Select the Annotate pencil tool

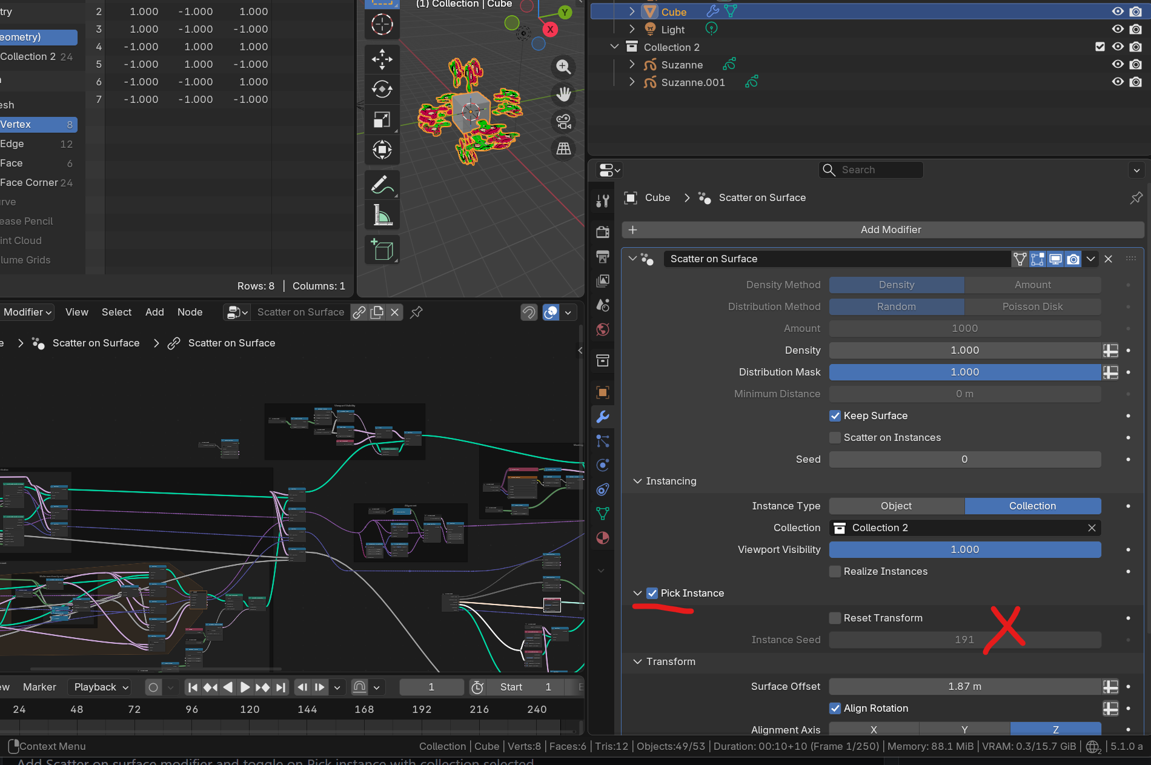[x=382, y=185]
